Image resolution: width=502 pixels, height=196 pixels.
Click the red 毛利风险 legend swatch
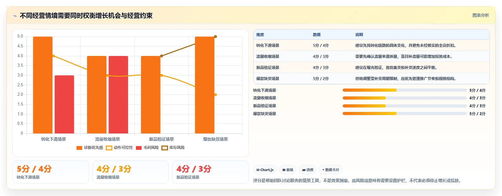pos(139,148)
